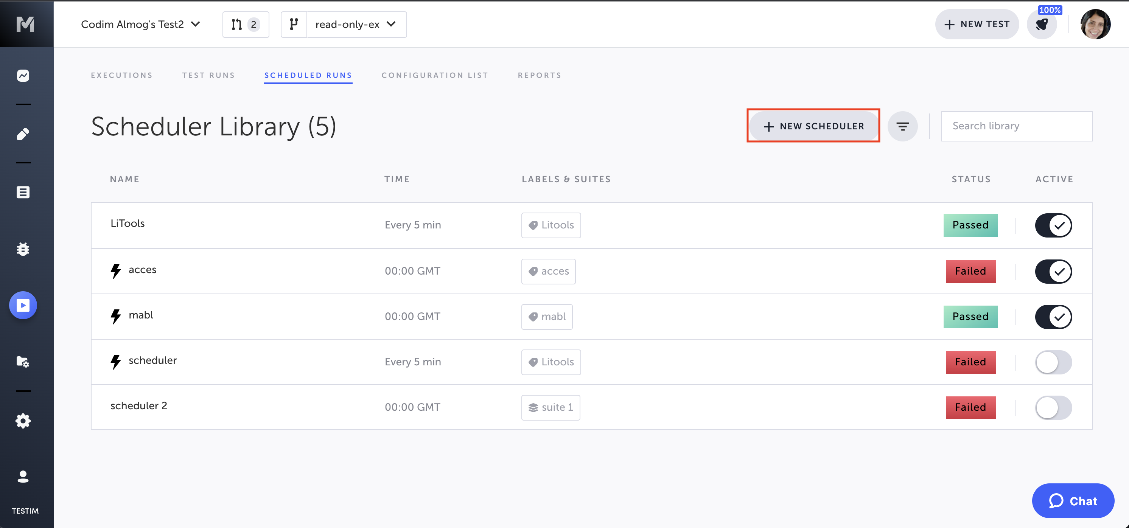Click the Testim M logo
This screenshot has height=528, width=1129.
[25, 24]
